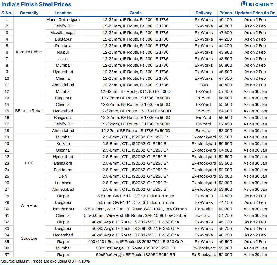Screen dimensions: 277x265
Task: Click the HRC commodity cell
Action: (x=29, y=163)
